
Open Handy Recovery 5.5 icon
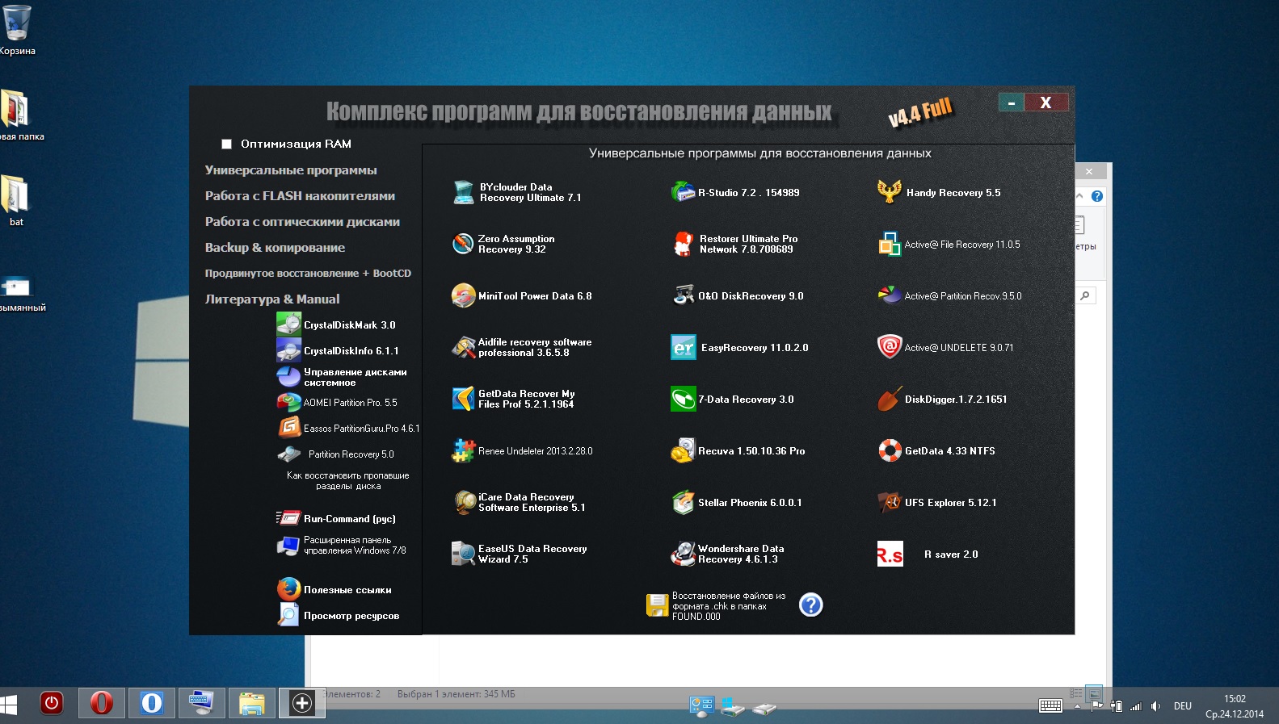[890, 192]
